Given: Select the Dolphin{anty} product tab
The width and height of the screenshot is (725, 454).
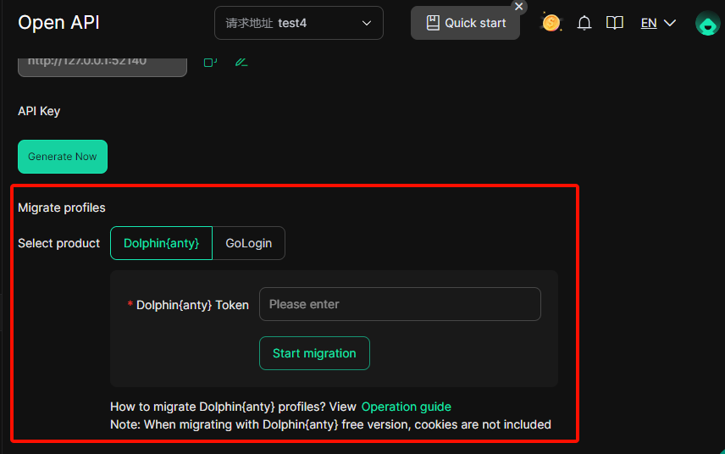Looking at the screenshot, I should point(162,243).
